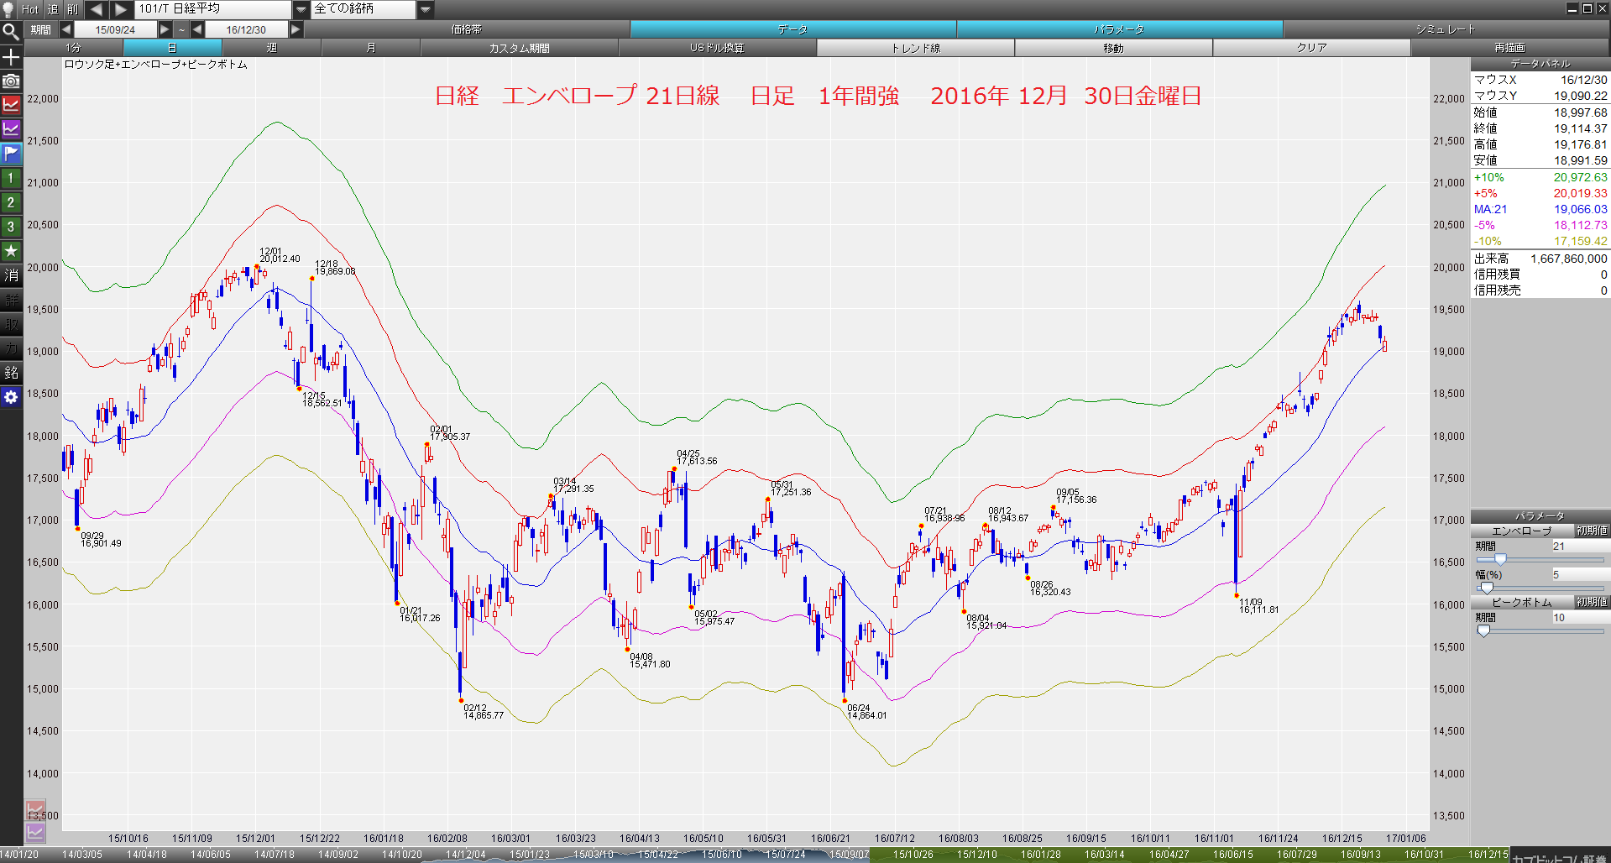
Task: Click the 削 delete button
Action: pos(73,9)
